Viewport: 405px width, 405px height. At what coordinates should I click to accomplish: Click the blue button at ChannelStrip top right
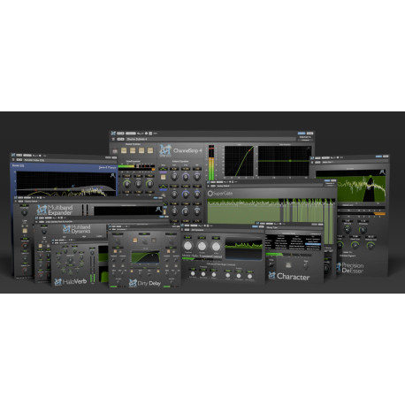(302, 134)
